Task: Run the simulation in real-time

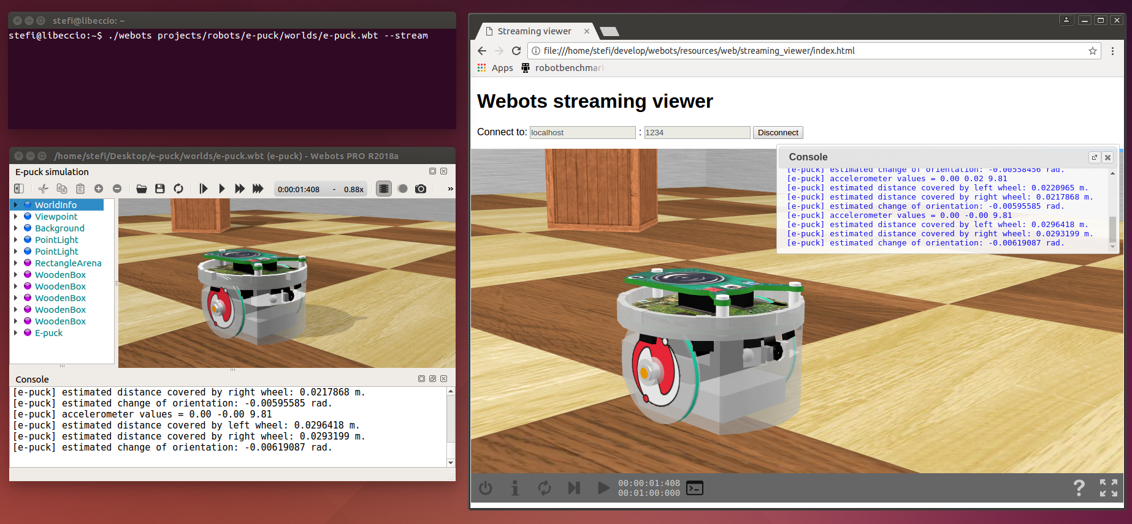Action: [x=222, y=189]
